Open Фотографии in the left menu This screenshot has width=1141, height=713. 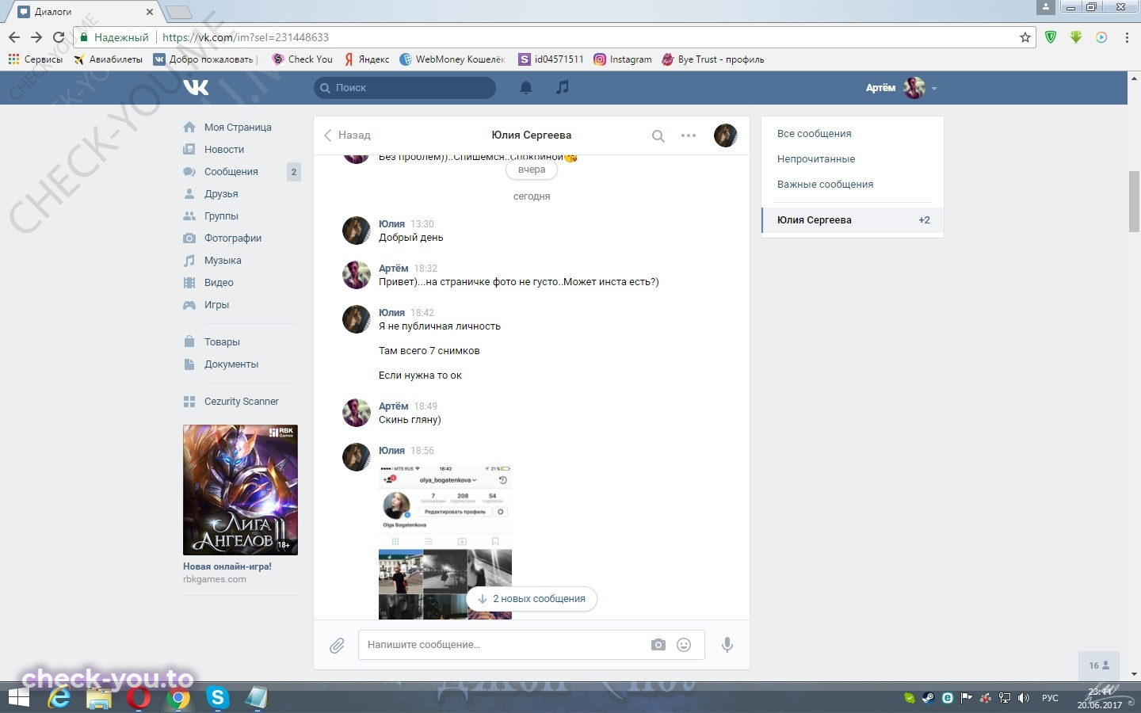click(232, 238)
